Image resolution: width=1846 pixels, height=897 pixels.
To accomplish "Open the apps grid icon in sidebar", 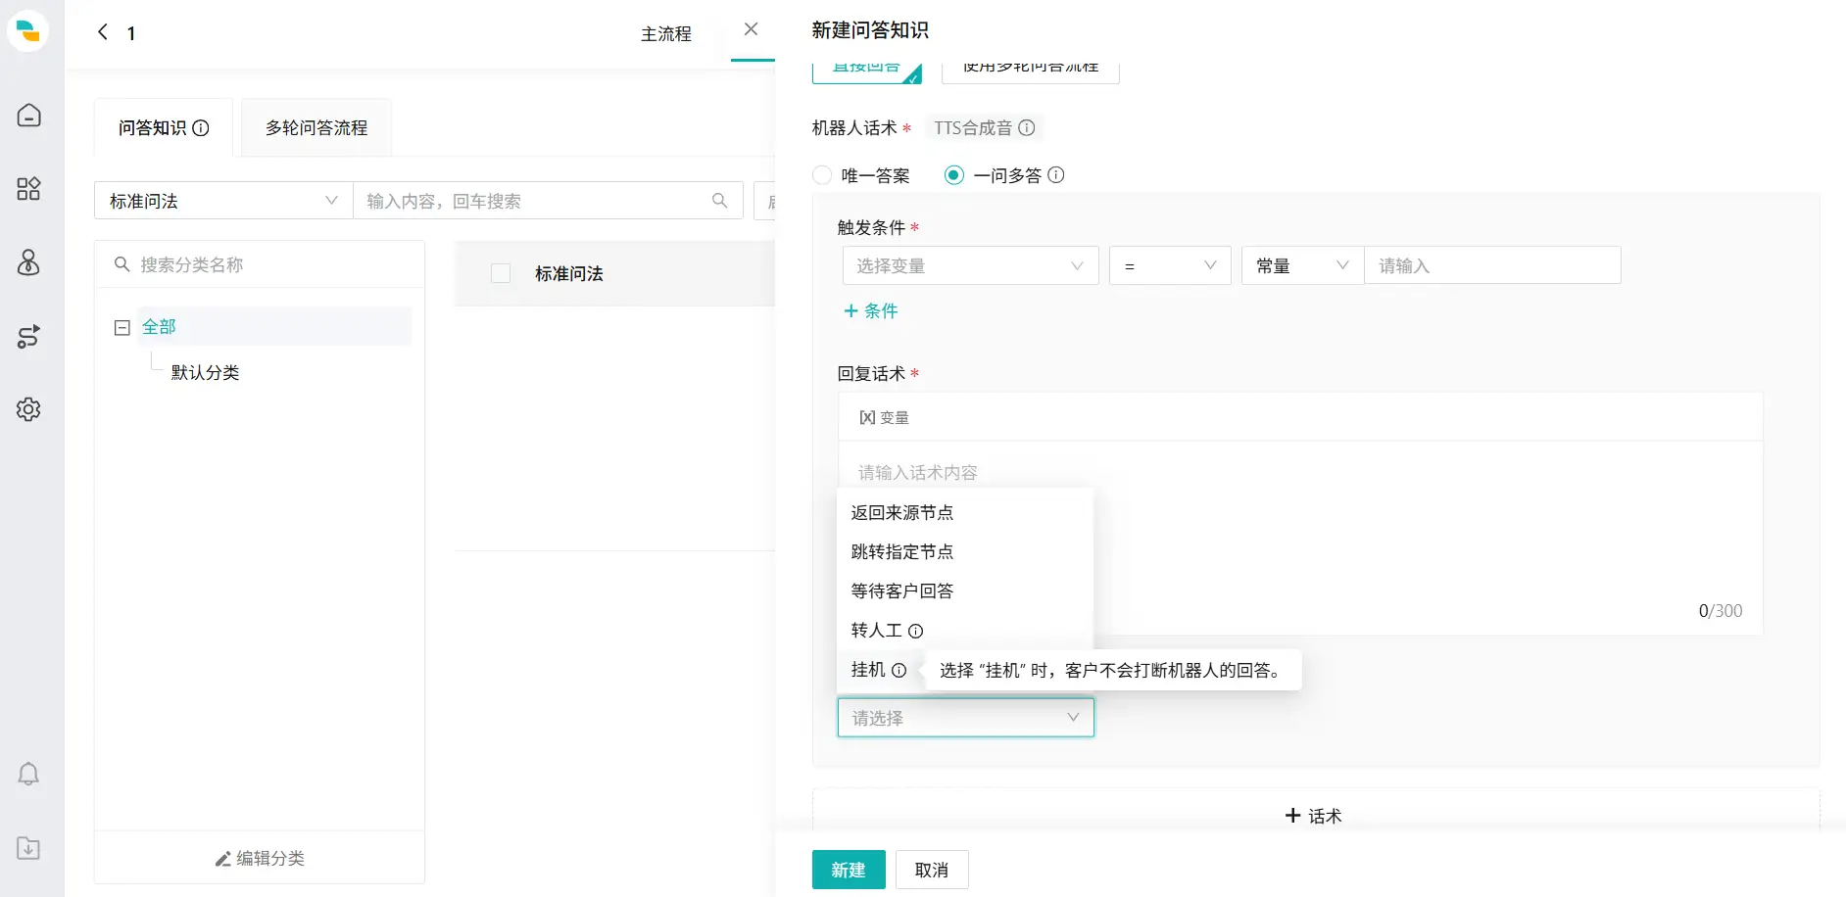I will [28, 189].
